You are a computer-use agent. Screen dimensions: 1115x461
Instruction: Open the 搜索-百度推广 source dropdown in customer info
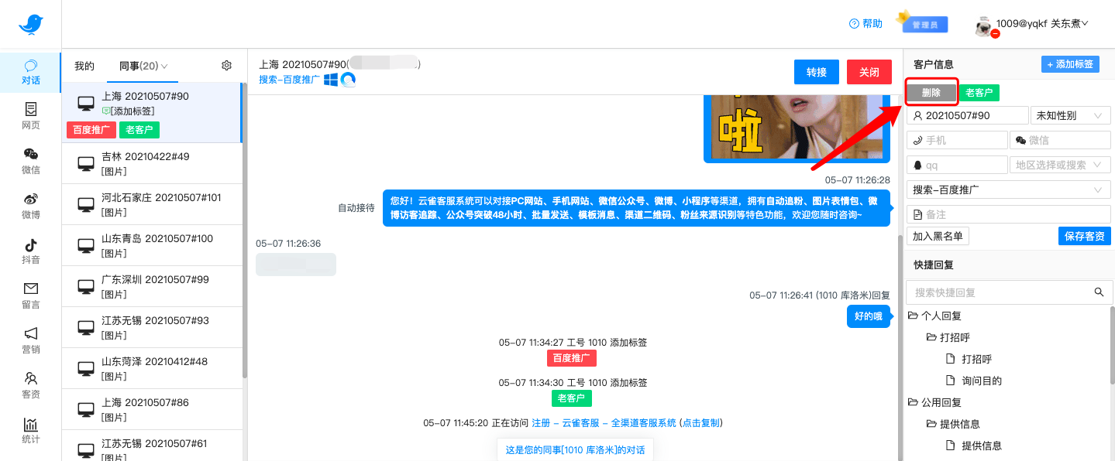[x=1008, y=189]
